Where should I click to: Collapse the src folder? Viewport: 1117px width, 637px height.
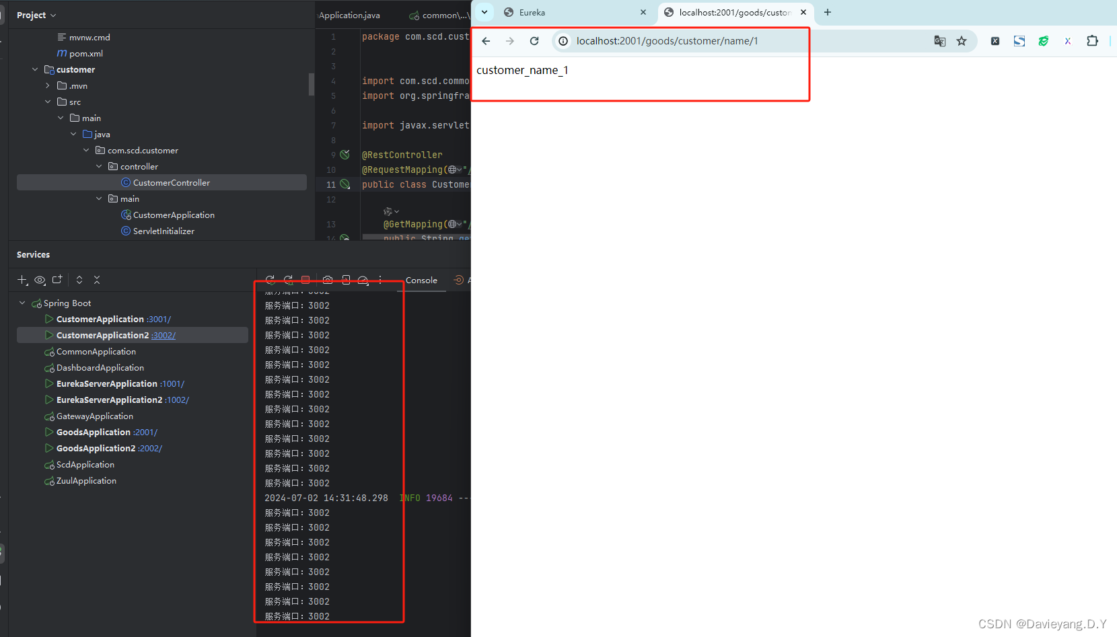tap(48, 102)
